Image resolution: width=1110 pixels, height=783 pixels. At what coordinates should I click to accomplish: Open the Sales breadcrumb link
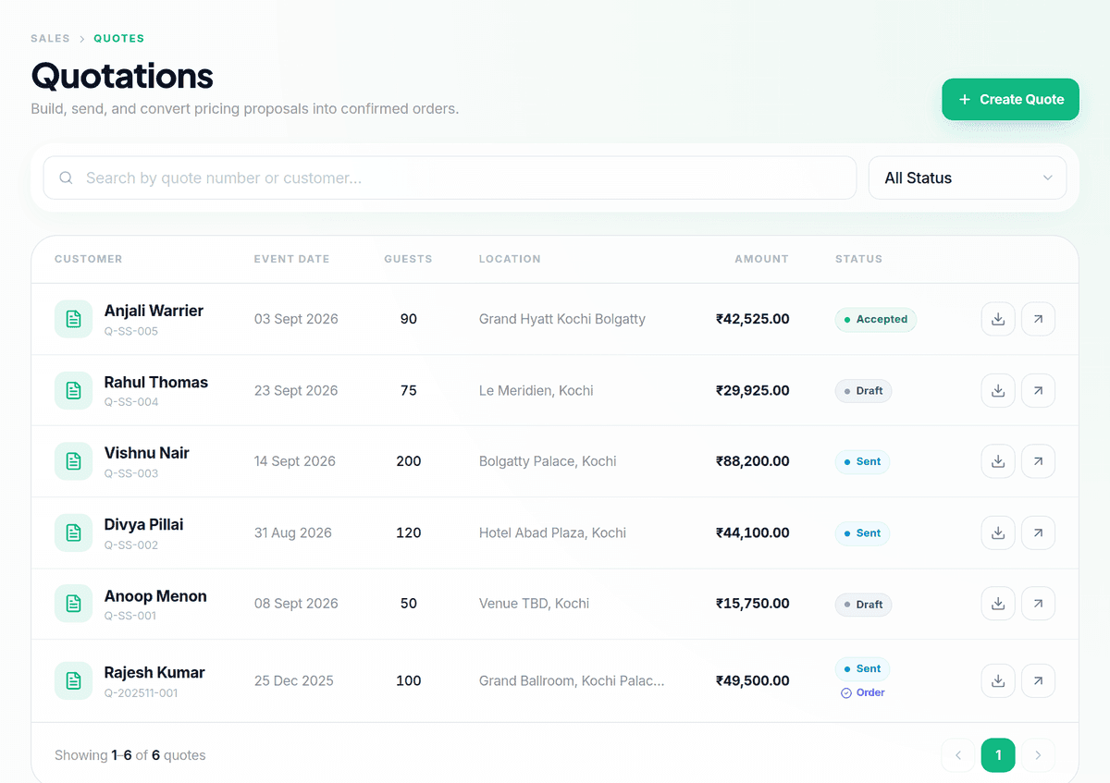[x=50, y=39]
